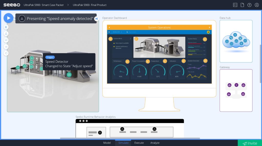Open the screen presentation icon in left sidebar
Viewport: 262px width, 146px height.
pos(6,40)
